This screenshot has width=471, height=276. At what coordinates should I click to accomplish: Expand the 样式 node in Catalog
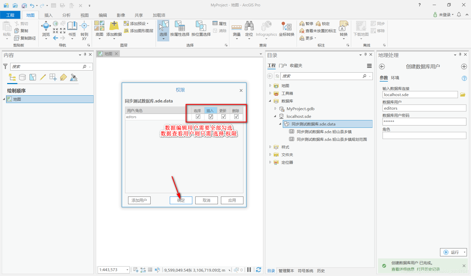click(270, 147)
